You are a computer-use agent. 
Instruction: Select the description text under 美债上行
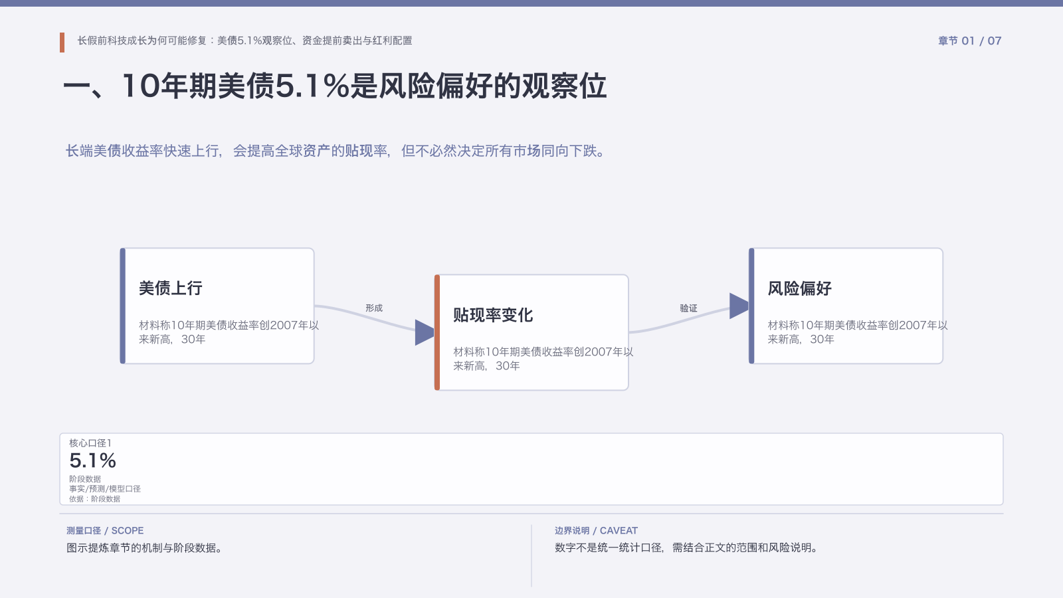(229, 332)
